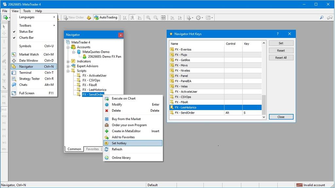
Task: Toggle chart Auto Scroll in the toolbar
Action: point(172,18)
